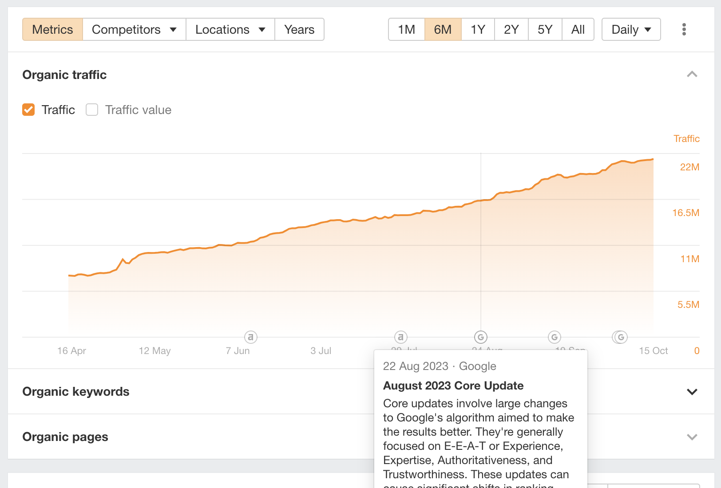This screenshot has width=721, height=488.
Task: Click the '7 Jun' x-axis date label
Action: point(238,351)
